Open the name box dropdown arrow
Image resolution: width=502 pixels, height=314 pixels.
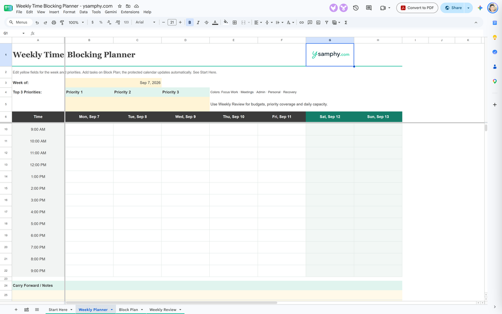(24, 33)
